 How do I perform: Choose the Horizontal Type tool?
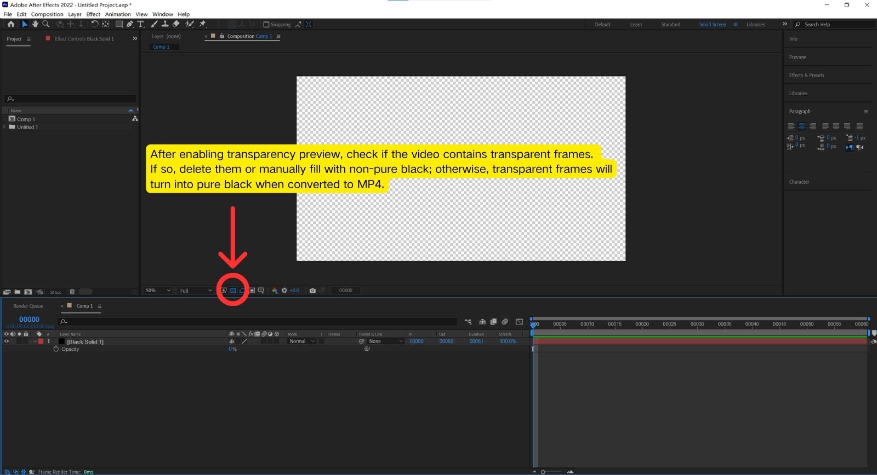click(x=141, y=24)
